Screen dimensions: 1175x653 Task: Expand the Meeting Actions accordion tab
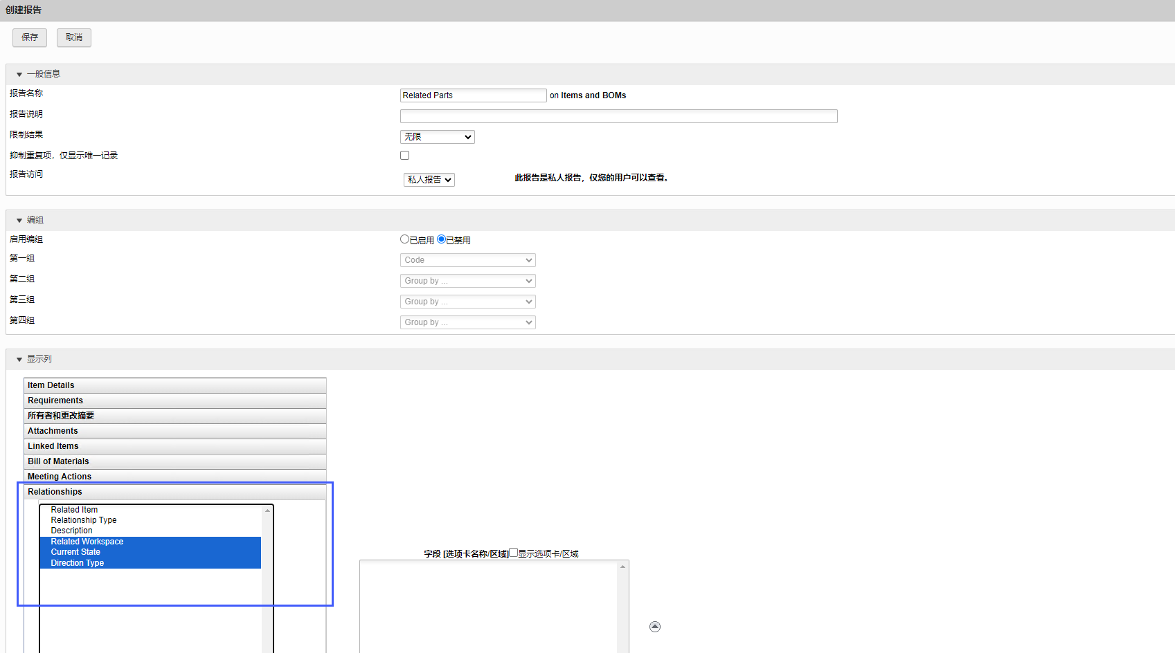tap(175, 477)
